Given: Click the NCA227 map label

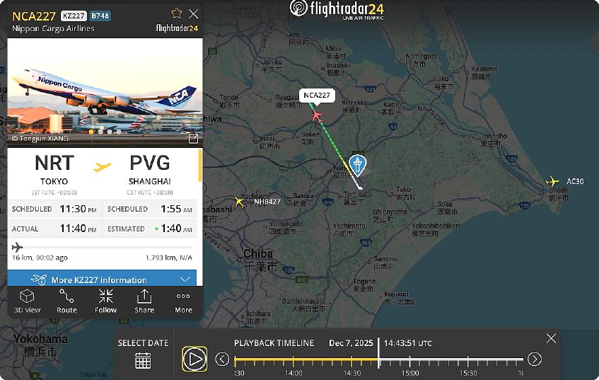Looking at the screenshot, I should (317, 96).
